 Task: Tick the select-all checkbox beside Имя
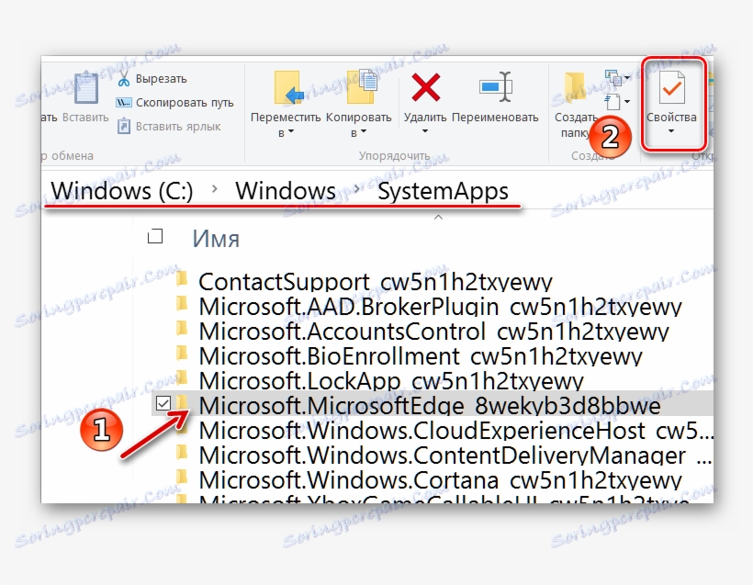(x=155, y=237)
